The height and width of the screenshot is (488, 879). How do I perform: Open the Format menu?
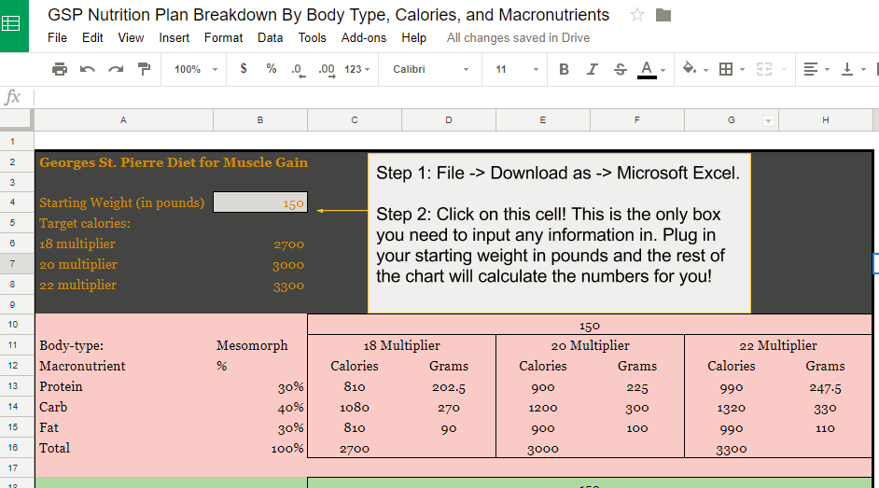[223, 37]
